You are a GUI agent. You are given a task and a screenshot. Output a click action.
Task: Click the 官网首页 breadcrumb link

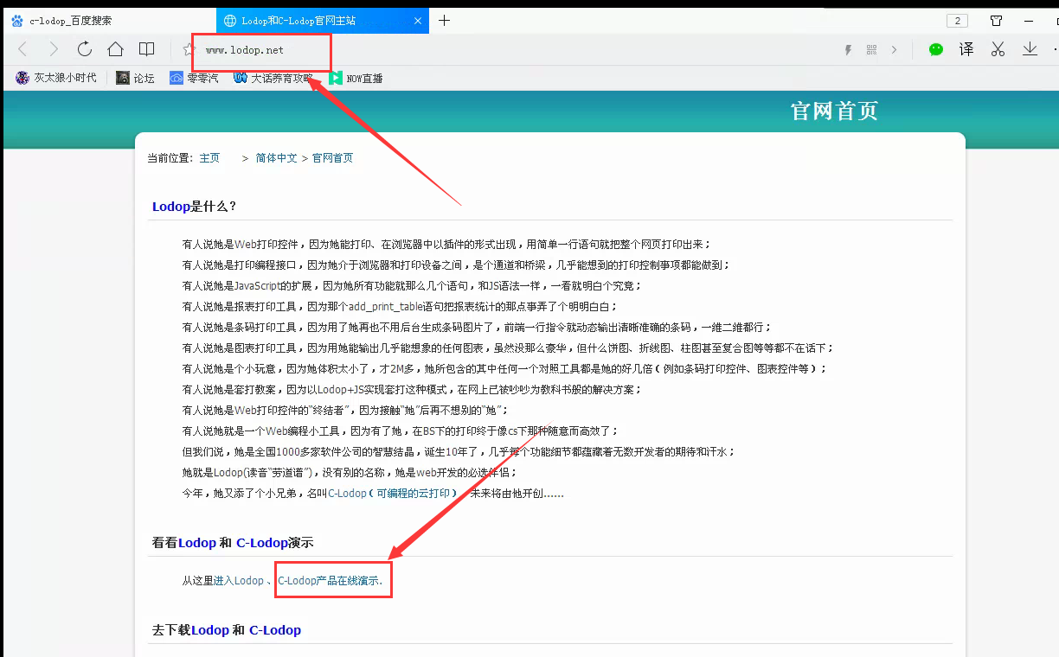[x=332, y=158]
